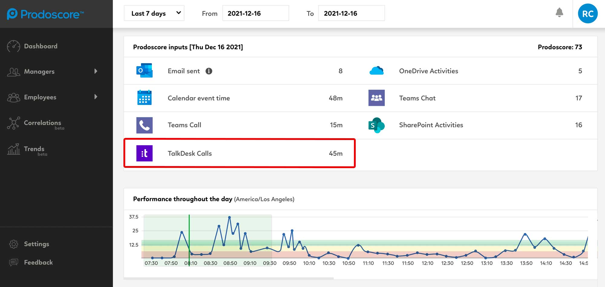Click the Email sent label
The image size is (605, 287).
(x=184, y=71)
